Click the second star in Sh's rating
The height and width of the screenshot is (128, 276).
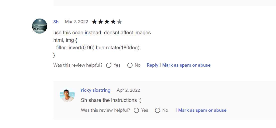coord(101,22)
